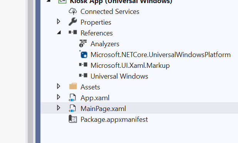Select the Microsoft.UI.Xaml.Markup reference label
The width and height of the screenshot is (238, 143).
(x=130, y=66)
